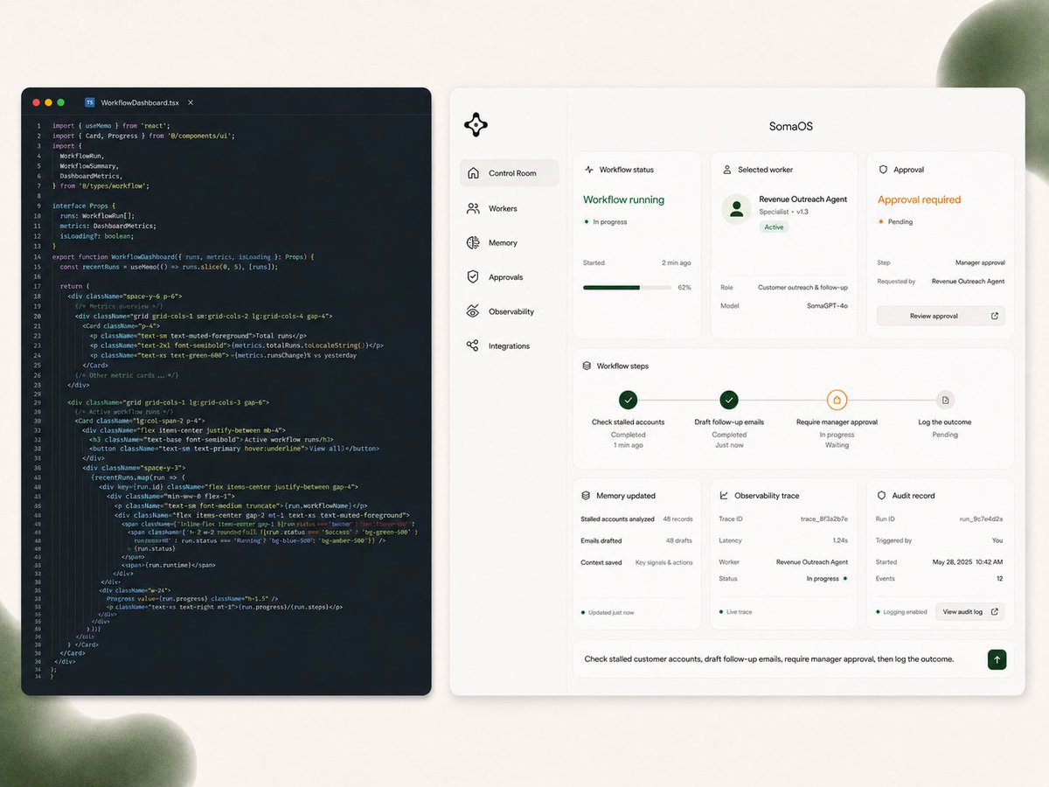This screenshot has height=787, width=1049.
Task: Click the Active badge on selected worker
Action: (774, 227)
